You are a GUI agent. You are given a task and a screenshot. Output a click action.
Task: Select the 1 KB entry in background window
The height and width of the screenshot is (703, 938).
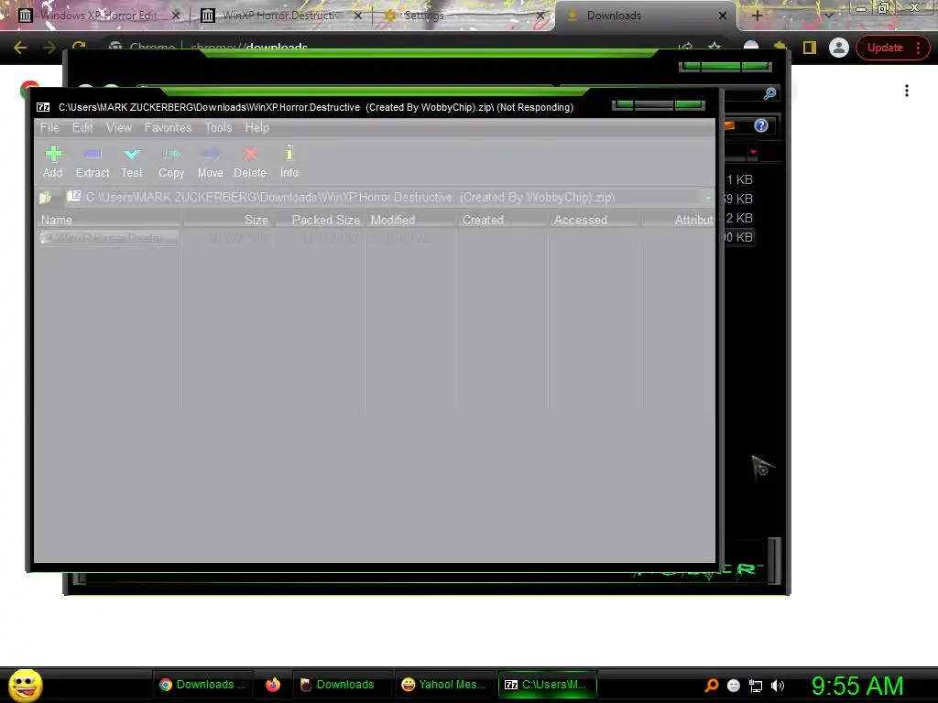(739, 180)
